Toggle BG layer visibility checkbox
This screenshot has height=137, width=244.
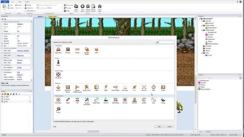(2, 102)
